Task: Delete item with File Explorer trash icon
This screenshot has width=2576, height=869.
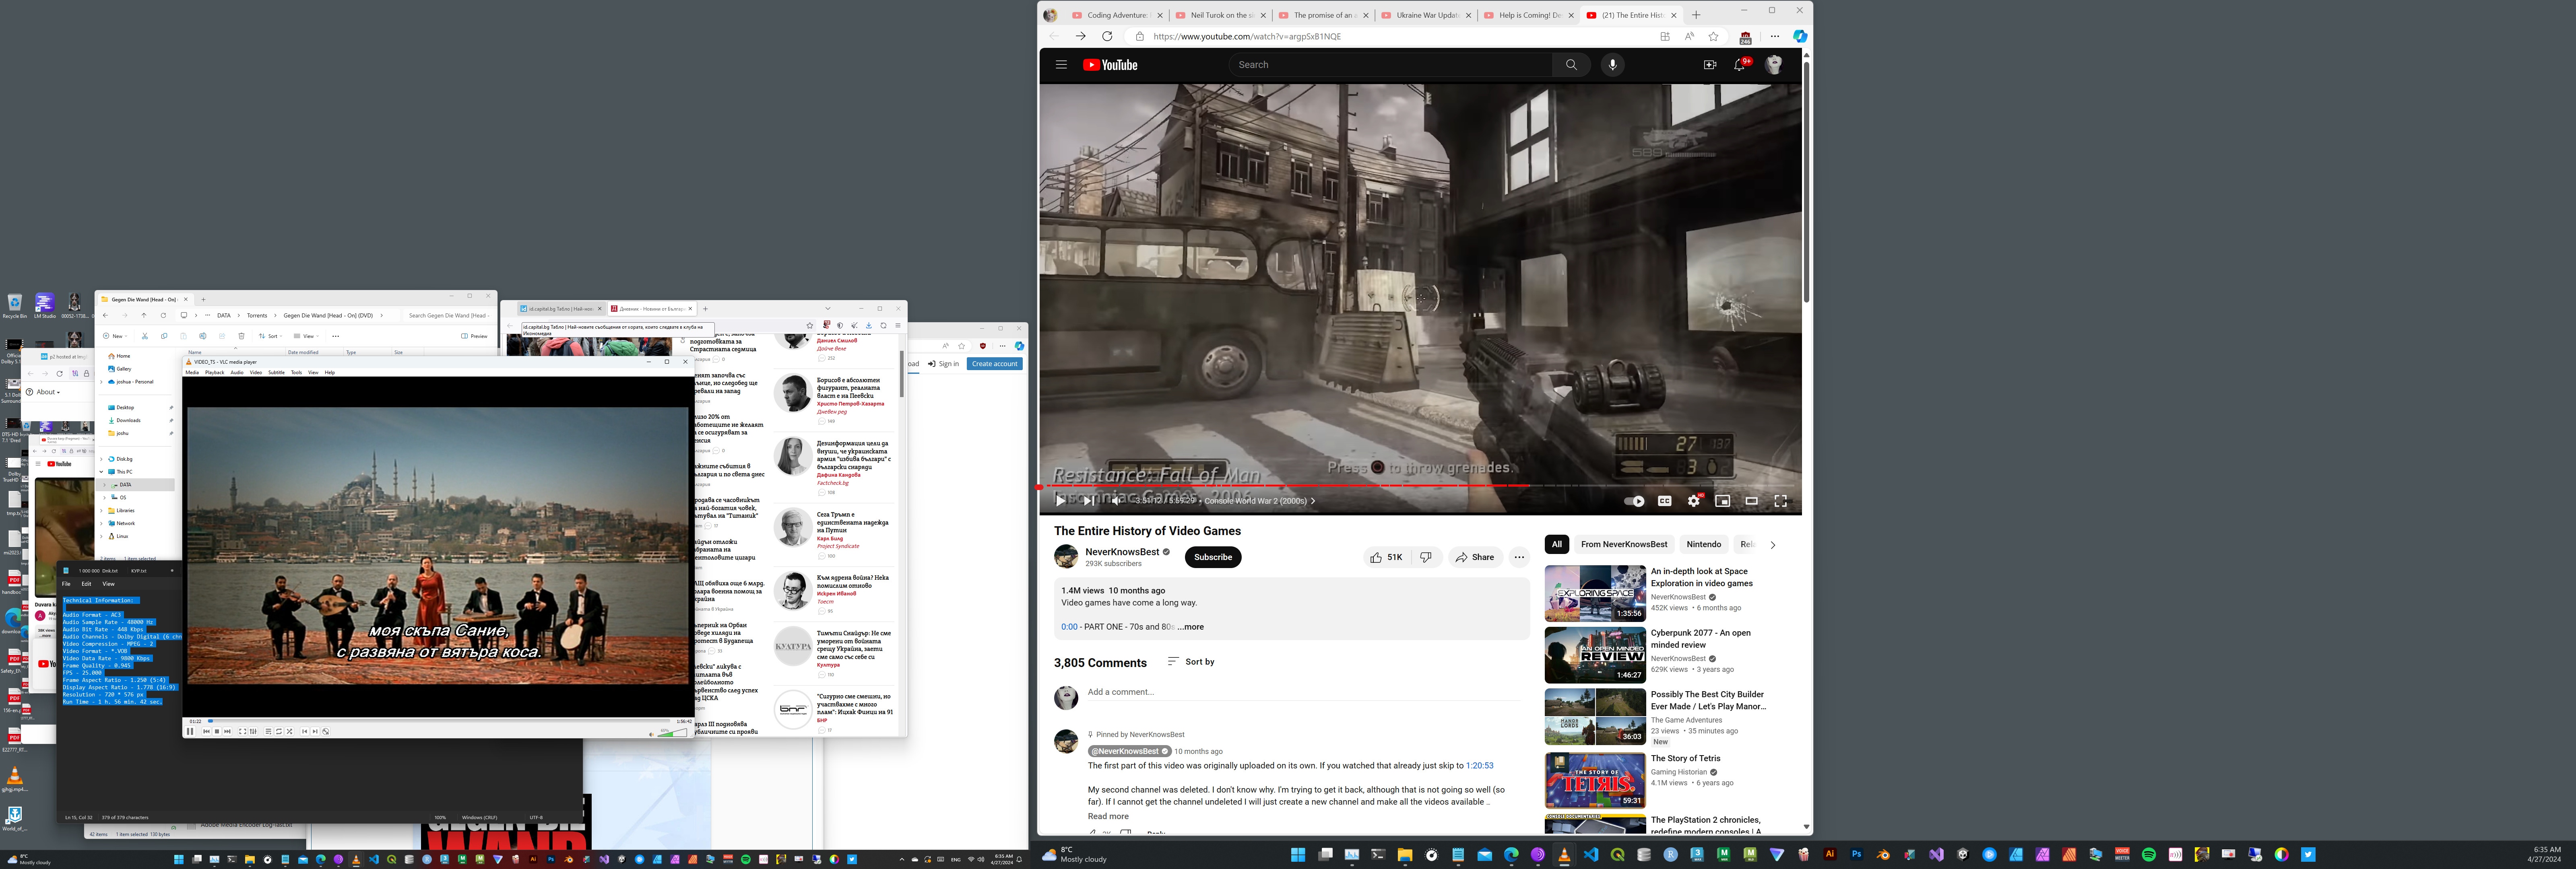Action: [241, 336]
